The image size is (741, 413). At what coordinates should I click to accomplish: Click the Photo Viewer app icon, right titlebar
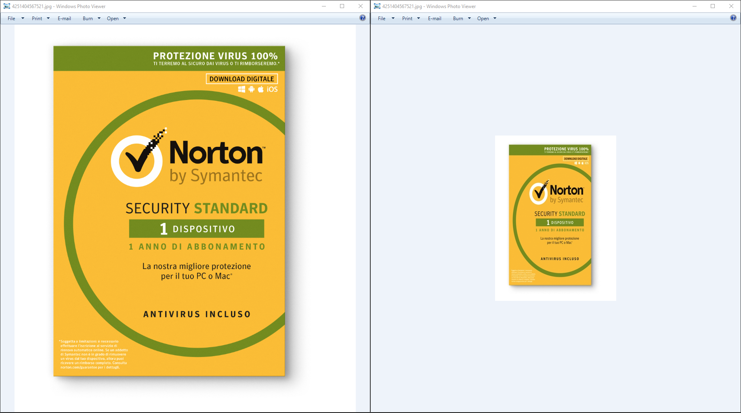click(x=377, y=6)
